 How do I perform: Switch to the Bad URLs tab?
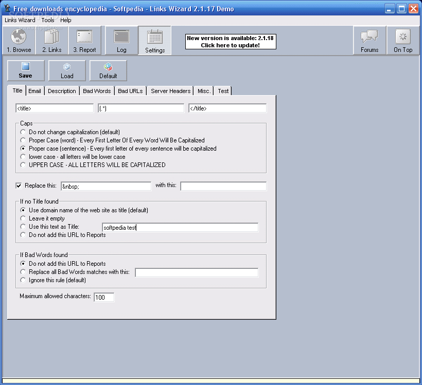130,91
